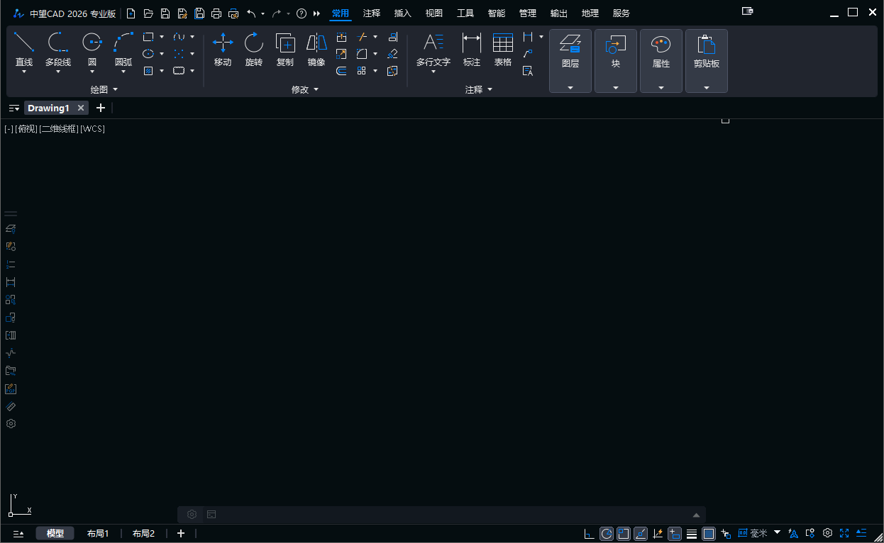Click the command line input field
Image resolution: width=884 pixels, height=543 pixels.
454,515
